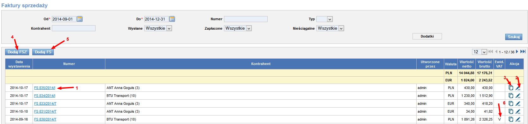Open invoice link FS 831/2014/T
528x124 pixels.
pyautogui.click(x=45, y=111)
